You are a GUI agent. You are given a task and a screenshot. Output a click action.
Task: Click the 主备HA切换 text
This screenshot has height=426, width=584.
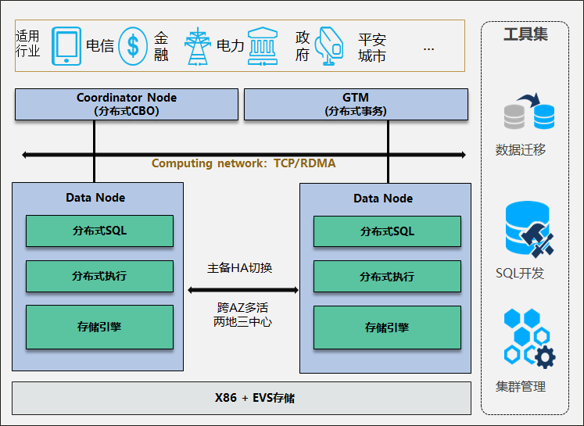239,268
